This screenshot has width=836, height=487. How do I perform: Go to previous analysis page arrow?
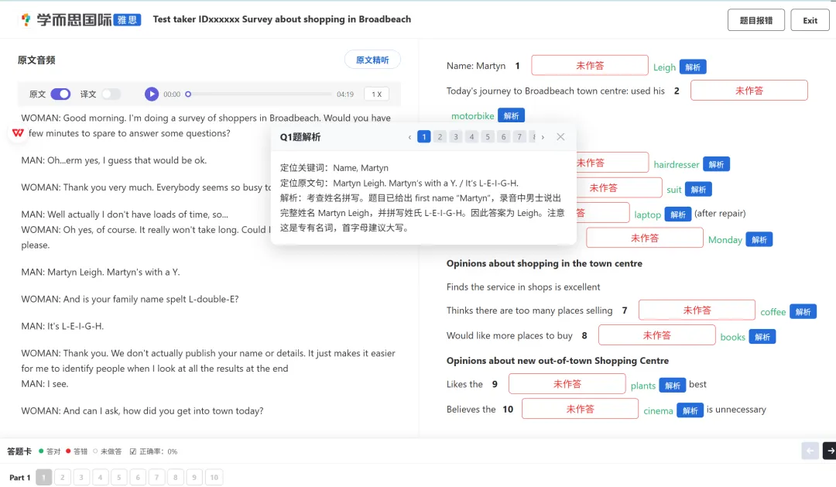(409, 137)
